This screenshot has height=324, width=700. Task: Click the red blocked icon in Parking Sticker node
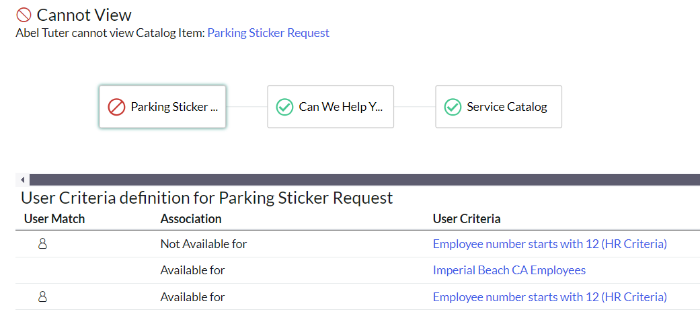tap(116, 107)
